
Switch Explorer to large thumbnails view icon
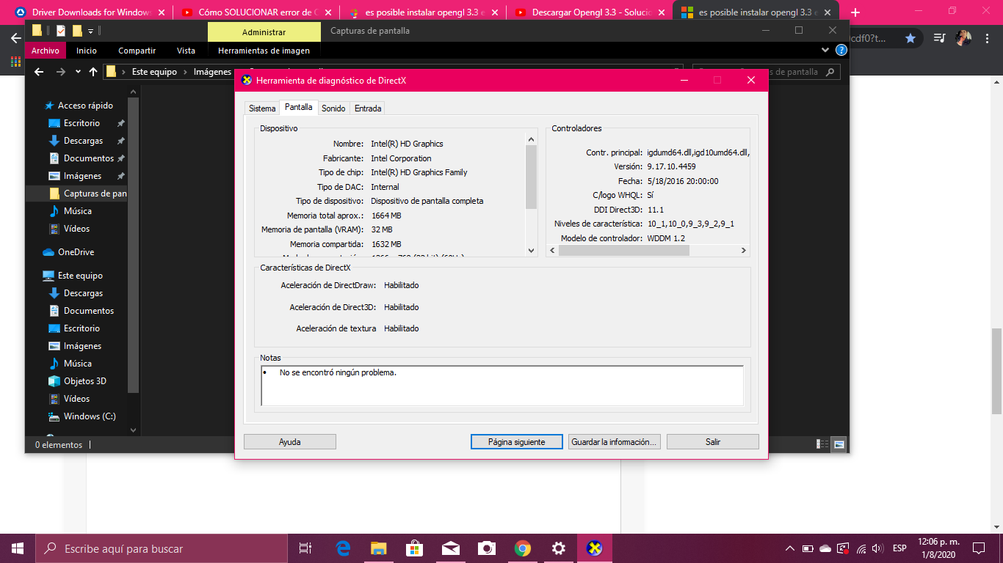click(x=839, y=444)
